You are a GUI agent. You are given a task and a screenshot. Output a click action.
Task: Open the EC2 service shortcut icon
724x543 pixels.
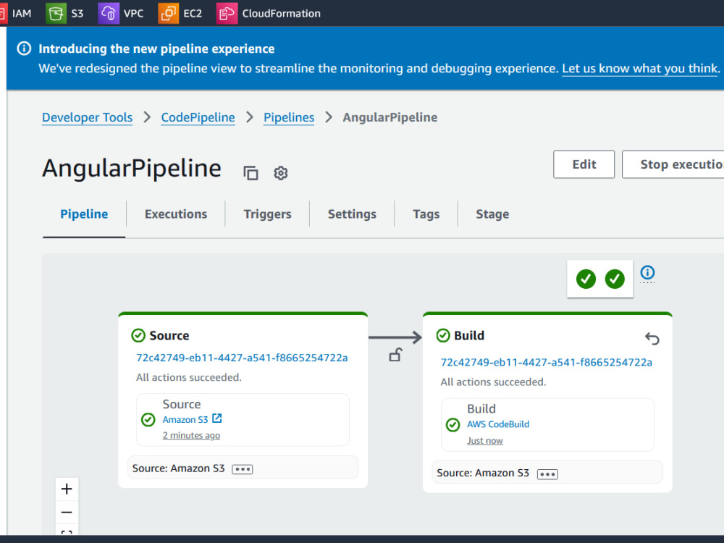(x=168, y=13)
